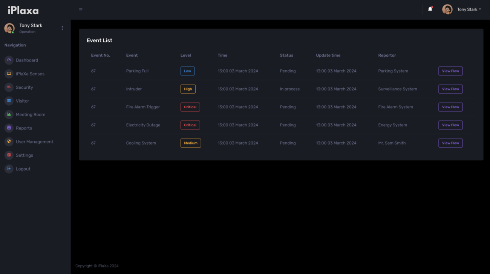Click the iPlaXa Senses monitor icon
Image resolution: width=490 pixels, height=274 pixels.
[9, 74]
